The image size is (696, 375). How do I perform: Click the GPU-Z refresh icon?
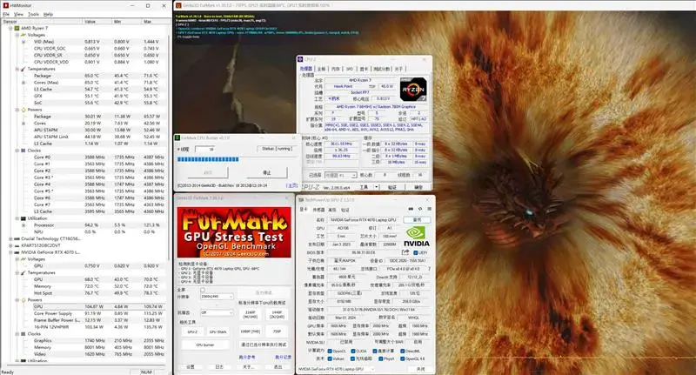(x=420, y=209)
